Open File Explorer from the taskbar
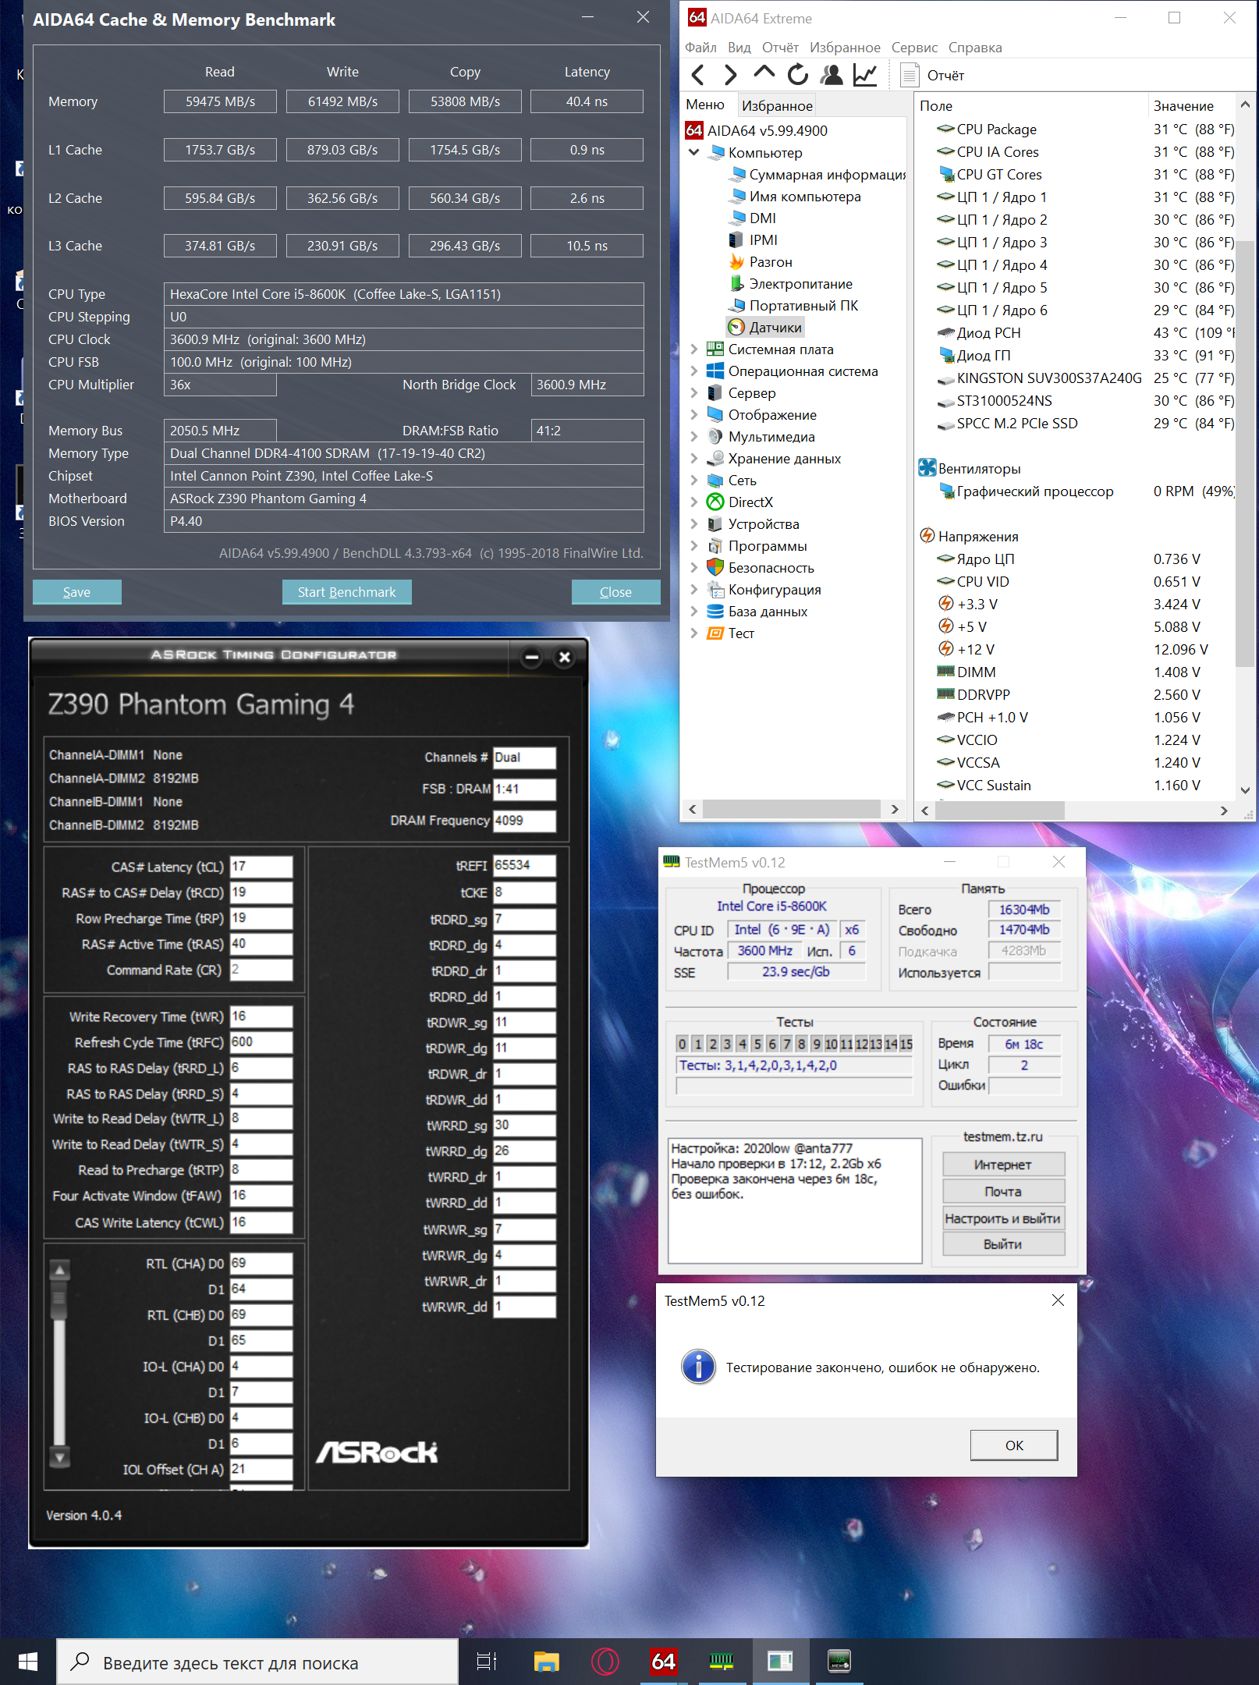Image resolution: width=1259 pixels, height=1685 pixels. pyautogui.click(x=546, y=1662)
